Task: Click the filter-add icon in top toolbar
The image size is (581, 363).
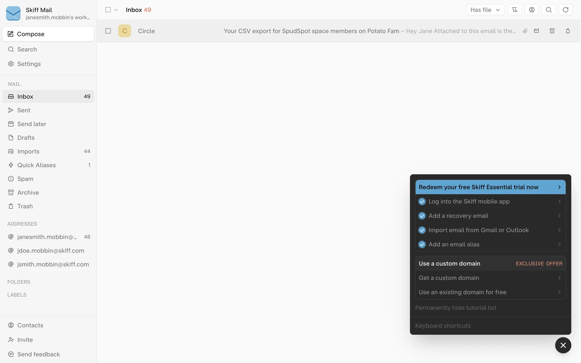Action: tap(514, 10)
